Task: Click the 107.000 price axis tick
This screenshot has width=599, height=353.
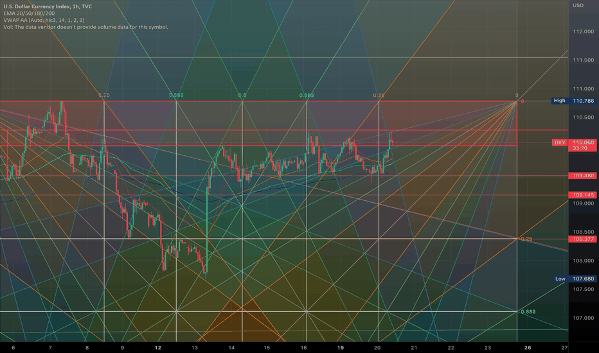Action: [584, 318]
